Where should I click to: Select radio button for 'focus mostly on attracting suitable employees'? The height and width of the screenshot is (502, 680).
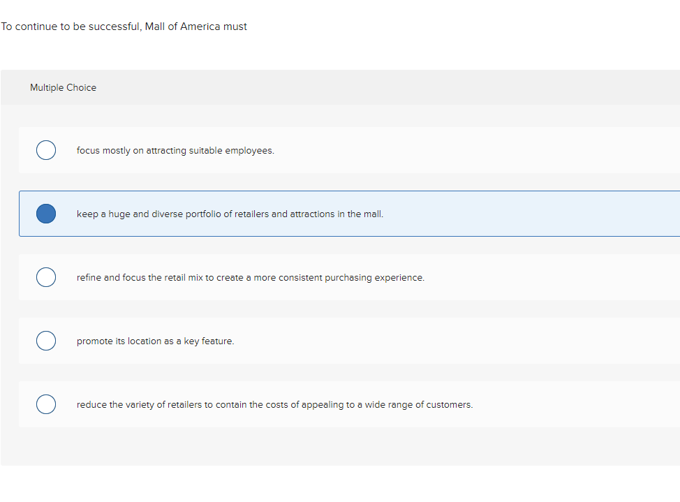tap(46, 150)
